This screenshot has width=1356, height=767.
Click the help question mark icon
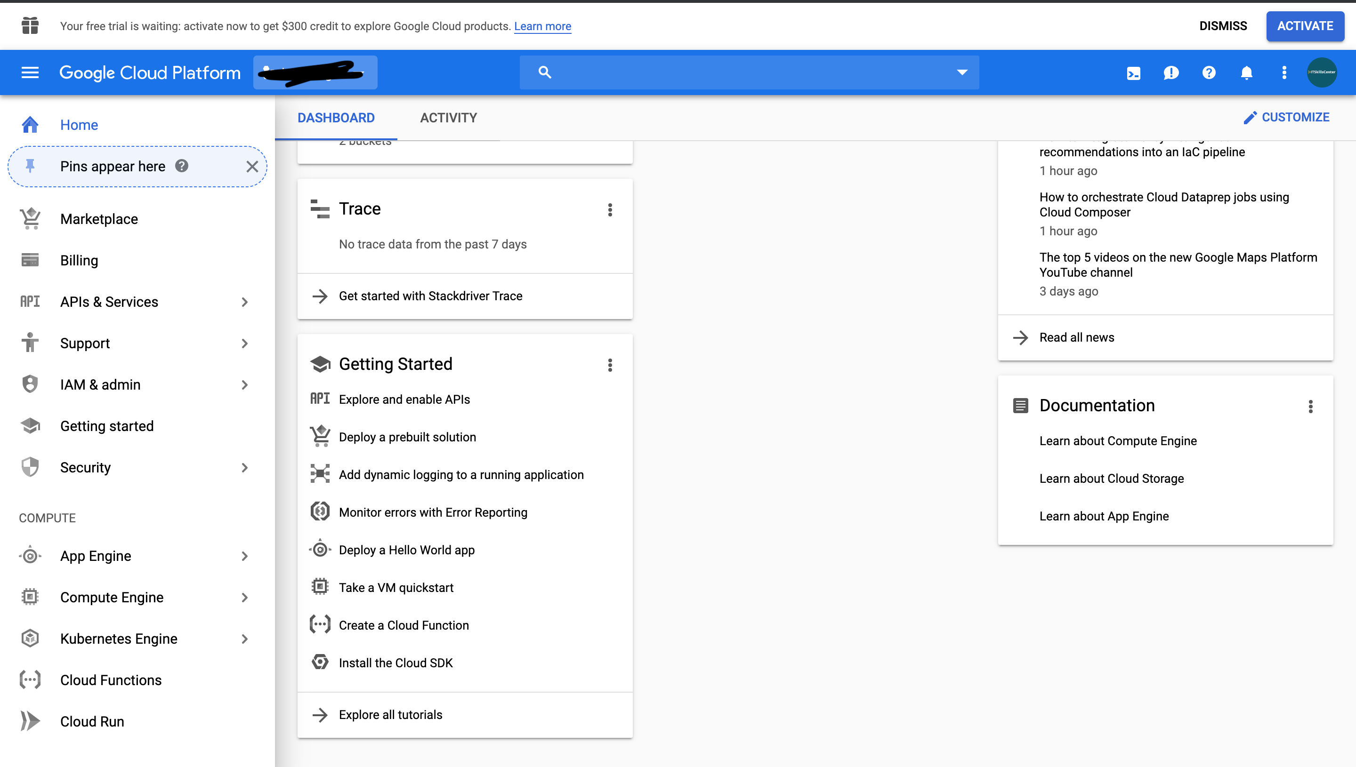(1209, 72)
